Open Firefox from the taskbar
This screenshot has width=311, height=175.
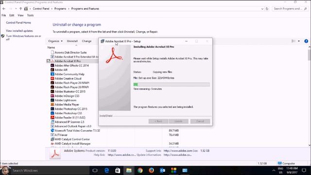[x=151, y=171]
